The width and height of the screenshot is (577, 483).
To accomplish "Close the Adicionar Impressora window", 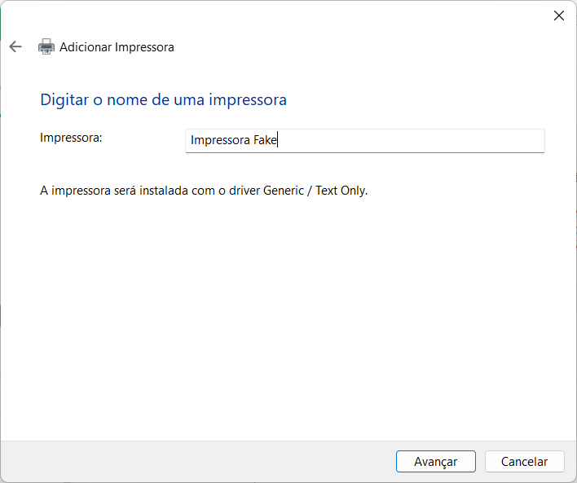I will (558, 15).
